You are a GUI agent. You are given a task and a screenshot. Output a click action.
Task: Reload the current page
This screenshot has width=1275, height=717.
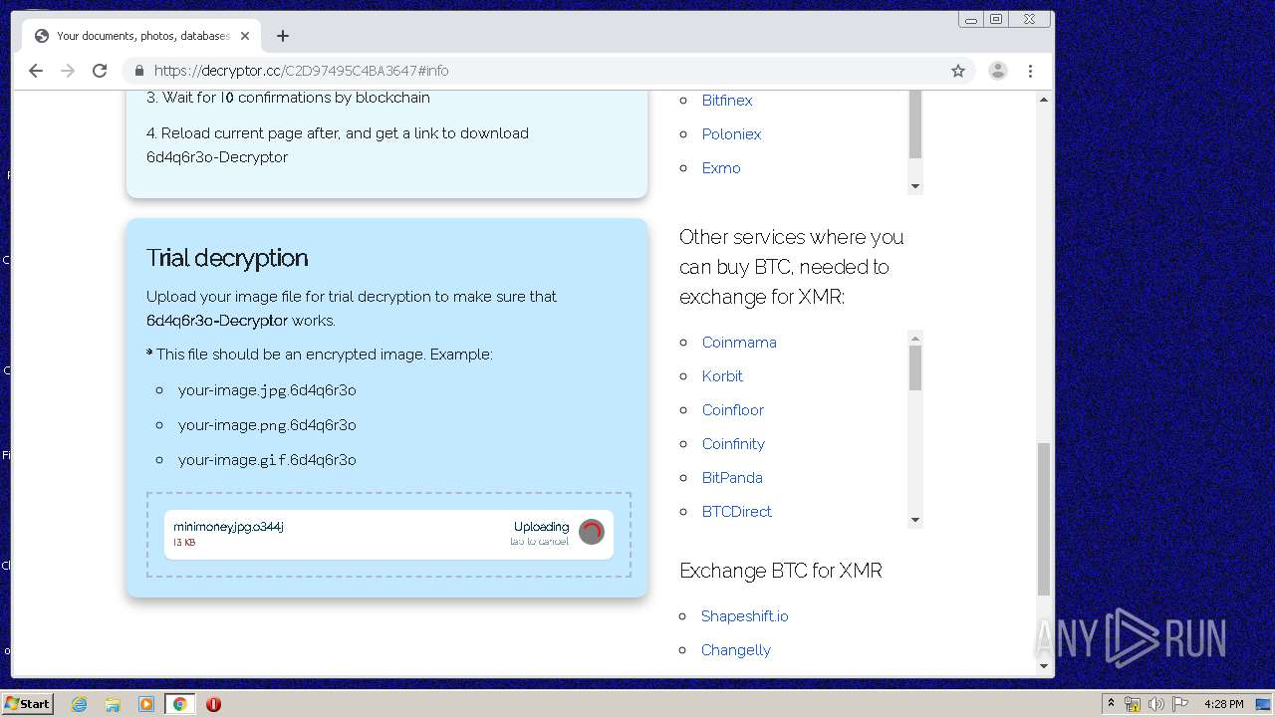tap(100, 71)
